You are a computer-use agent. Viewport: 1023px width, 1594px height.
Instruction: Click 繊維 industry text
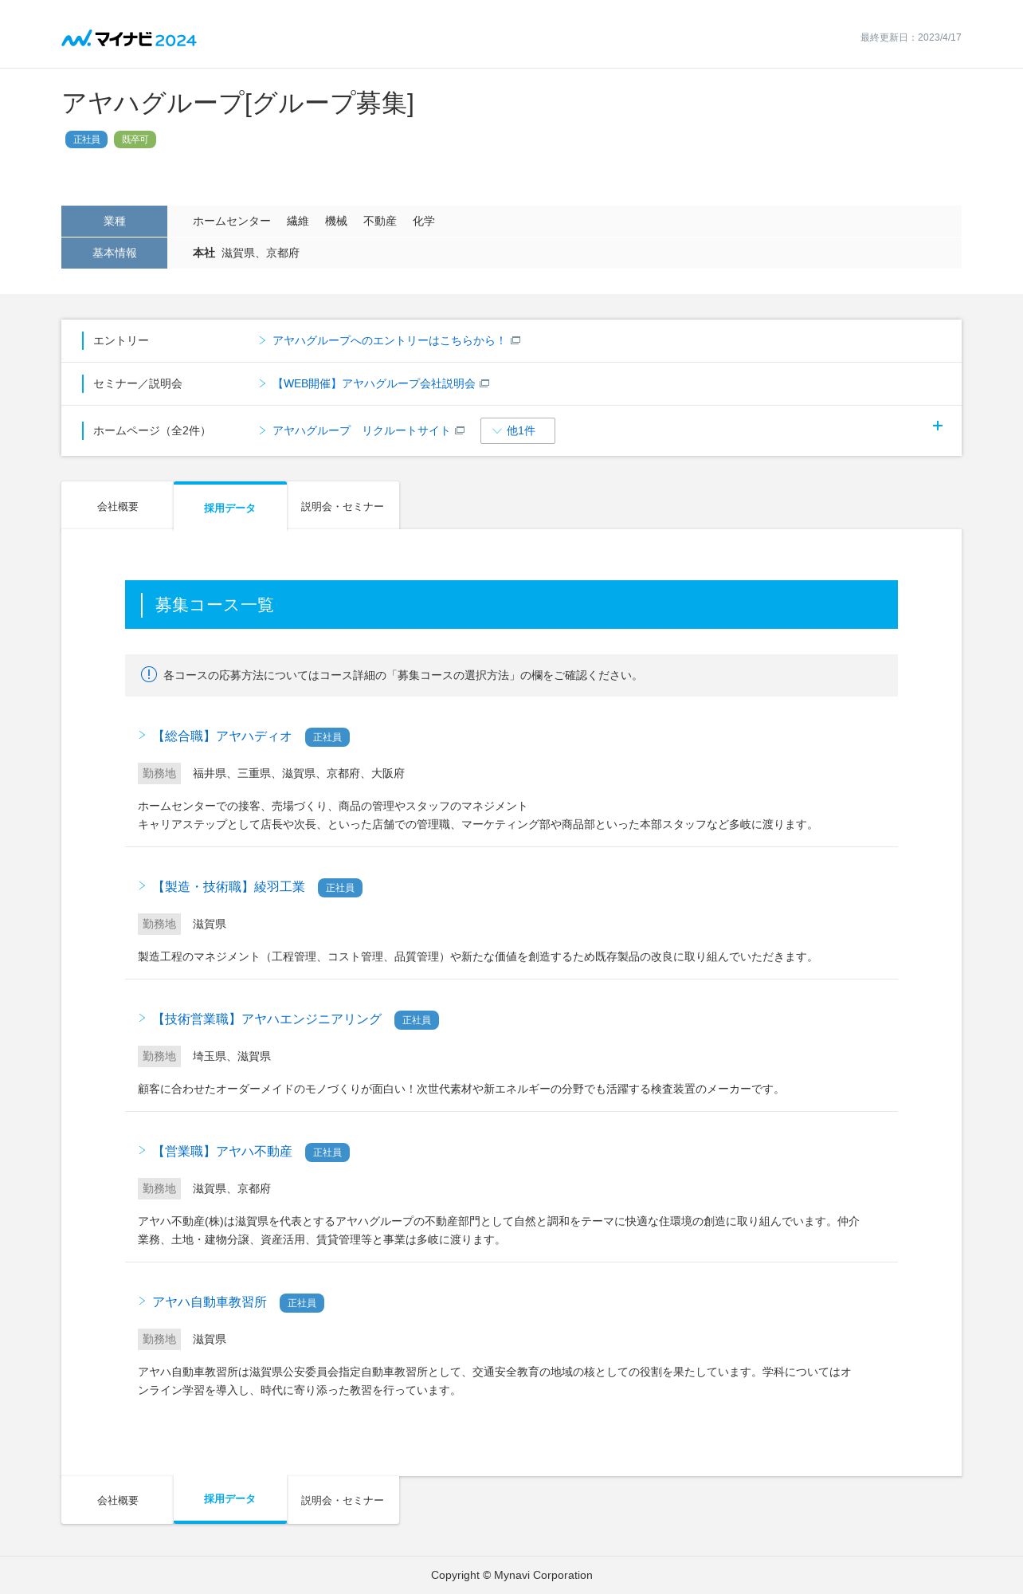298,221
